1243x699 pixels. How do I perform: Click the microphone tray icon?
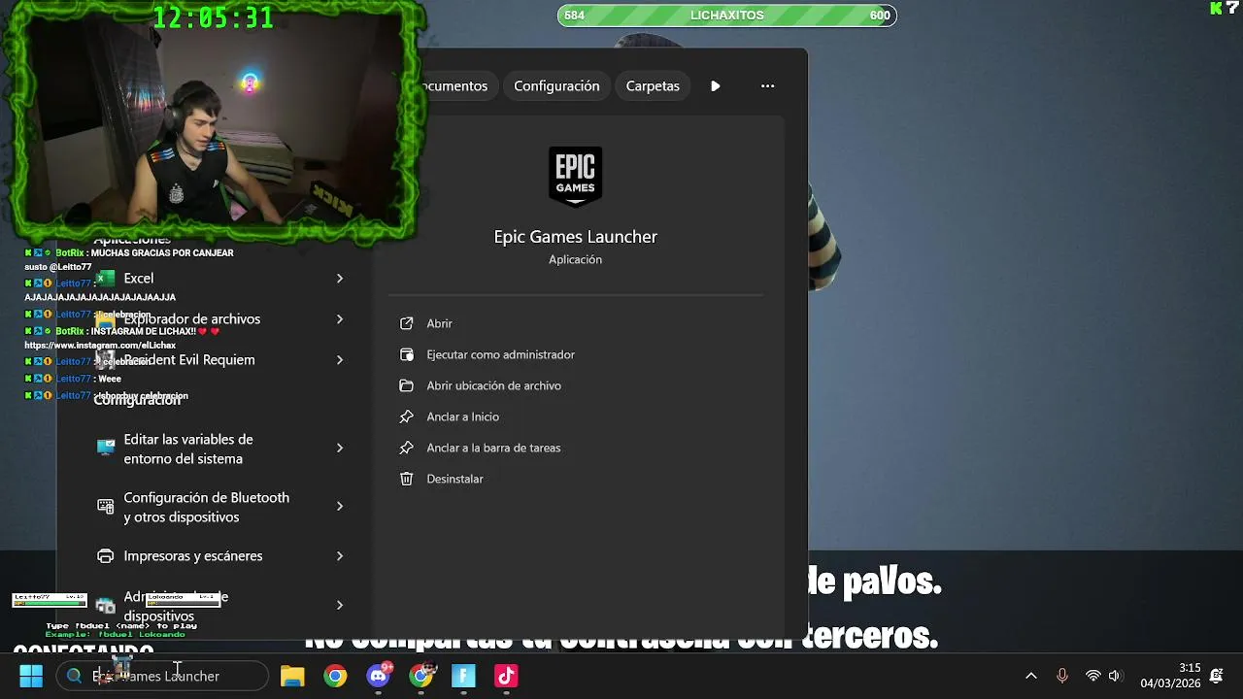(1062, 676)
